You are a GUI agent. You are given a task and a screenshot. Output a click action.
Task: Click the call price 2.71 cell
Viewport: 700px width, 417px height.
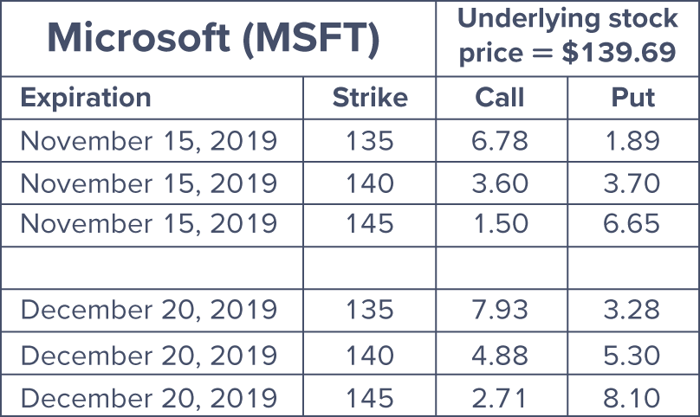pyautogui.click(x=502, y=395)
